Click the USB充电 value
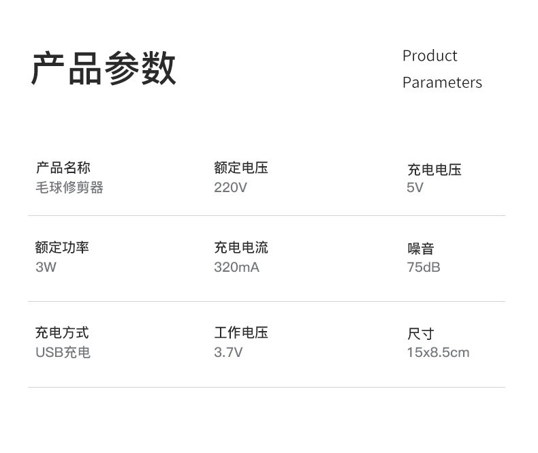Image resolution: width=538 pixels, height=453 pixels. pos(63,352)
